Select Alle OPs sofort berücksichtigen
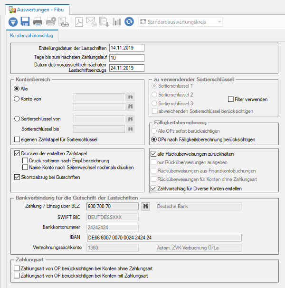Viewport: 285px width, 288px height. click(x=153, y=131)
